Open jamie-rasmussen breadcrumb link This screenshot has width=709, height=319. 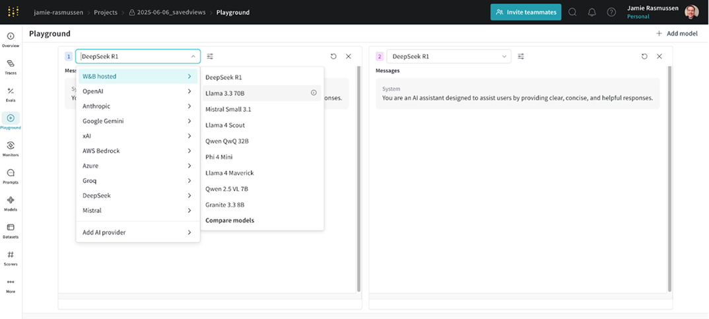(58, 12)
